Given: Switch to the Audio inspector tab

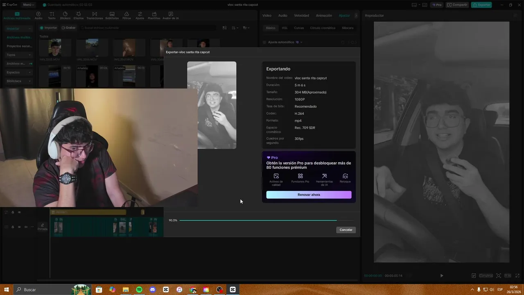Looking at the screenshot, I should pos(282,16).
